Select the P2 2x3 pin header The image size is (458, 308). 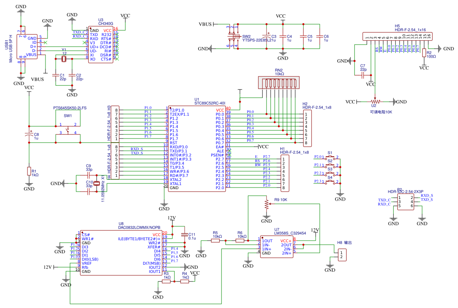pyautogui.click(x=405, y=202)
